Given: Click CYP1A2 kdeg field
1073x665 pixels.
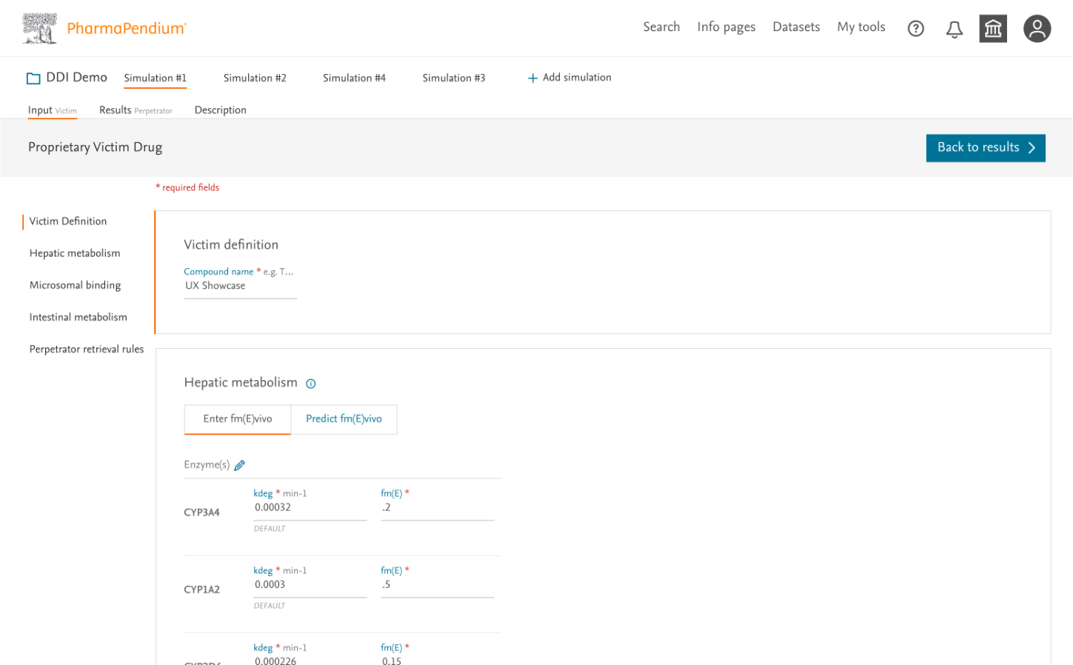Looking at the screenshot, I should [x=310, y=585].
